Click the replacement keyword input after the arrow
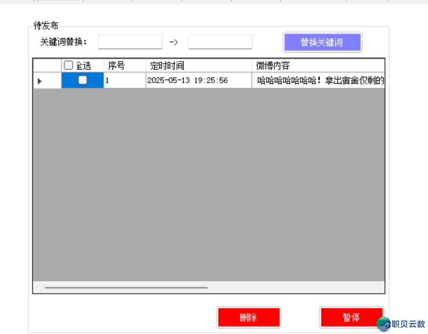 coord(220,41)
